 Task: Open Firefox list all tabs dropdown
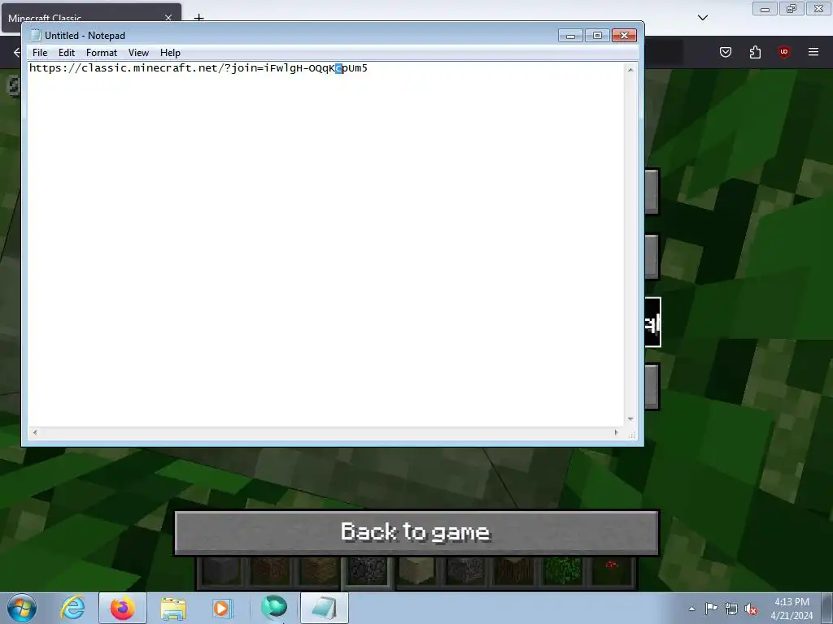(703, 18)
